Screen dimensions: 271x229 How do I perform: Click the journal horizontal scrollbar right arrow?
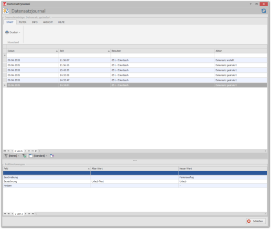point(265,151)
